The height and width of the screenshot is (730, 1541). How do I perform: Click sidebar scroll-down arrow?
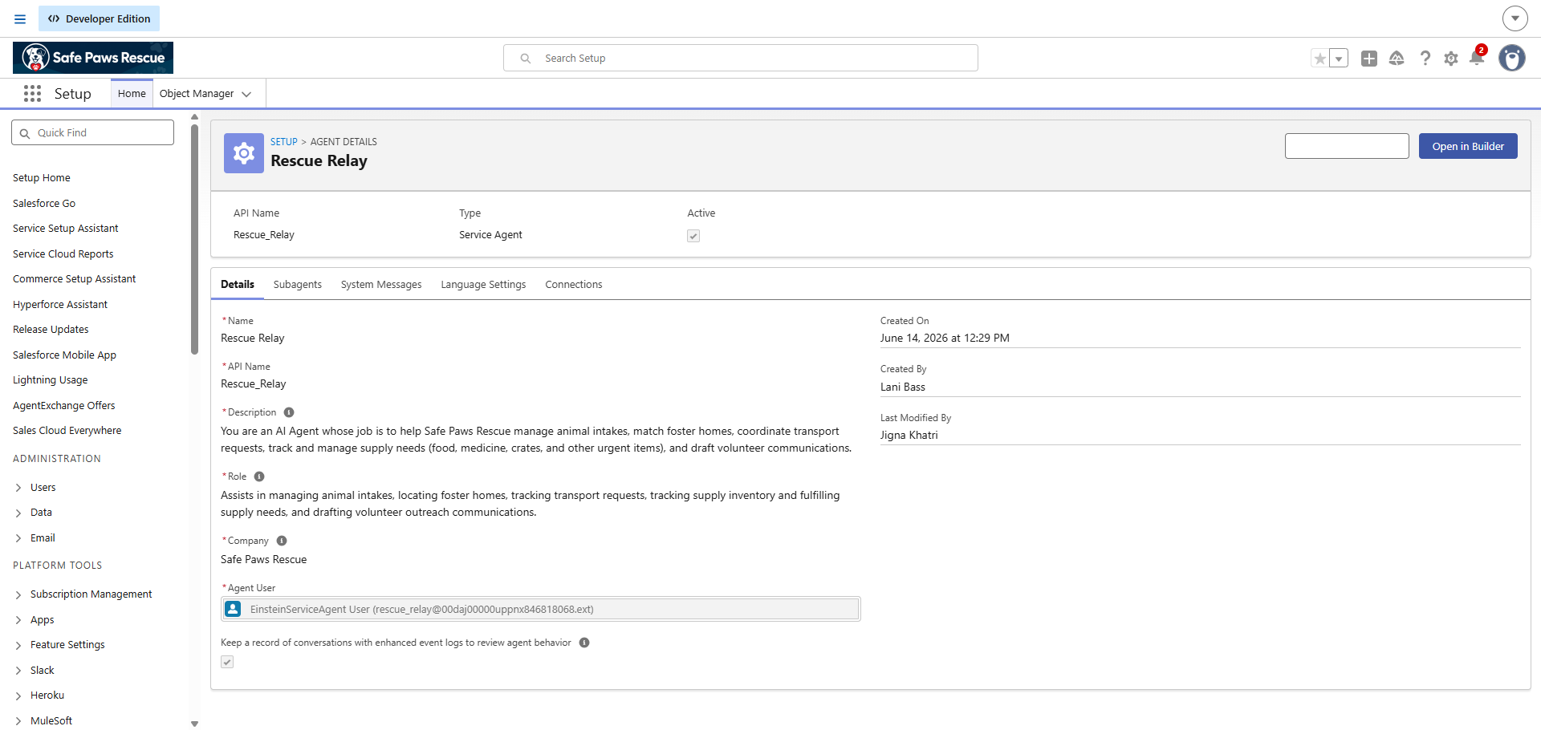(194, 724)
